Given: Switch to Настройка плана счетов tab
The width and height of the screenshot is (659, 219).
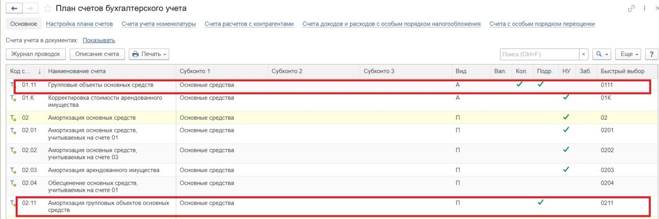Looking at the screenshot, I should click(x=79, y=24).
